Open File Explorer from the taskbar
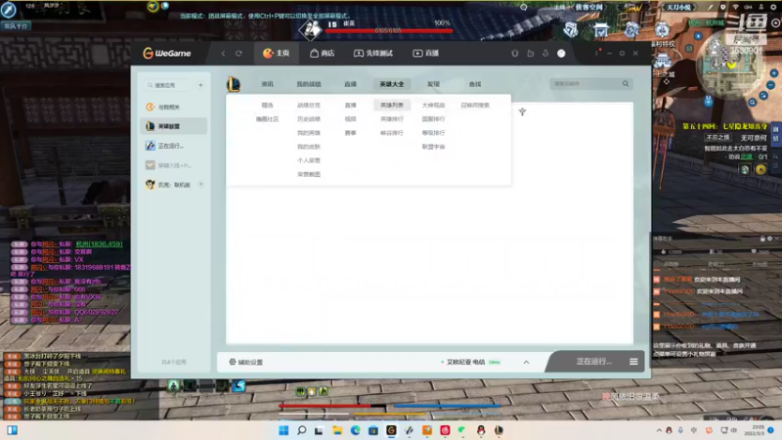782x440 pixels. pos(337,430)
